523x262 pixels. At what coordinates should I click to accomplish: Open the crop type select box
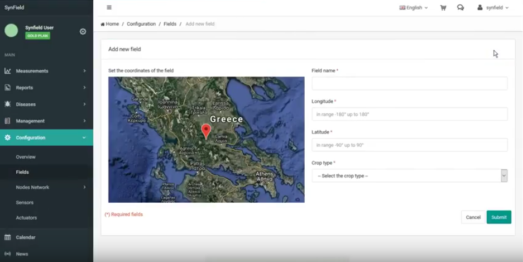click(x=409, y=176)
